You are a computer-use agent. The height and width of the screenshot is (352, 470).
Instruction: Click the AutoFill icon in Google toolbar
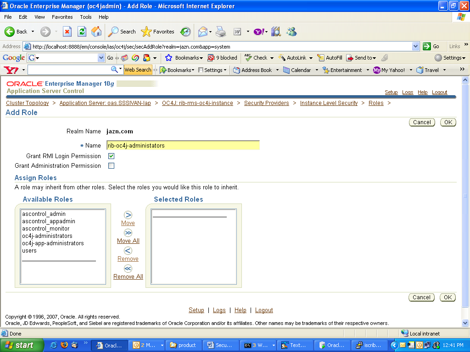tap(321, 58)
